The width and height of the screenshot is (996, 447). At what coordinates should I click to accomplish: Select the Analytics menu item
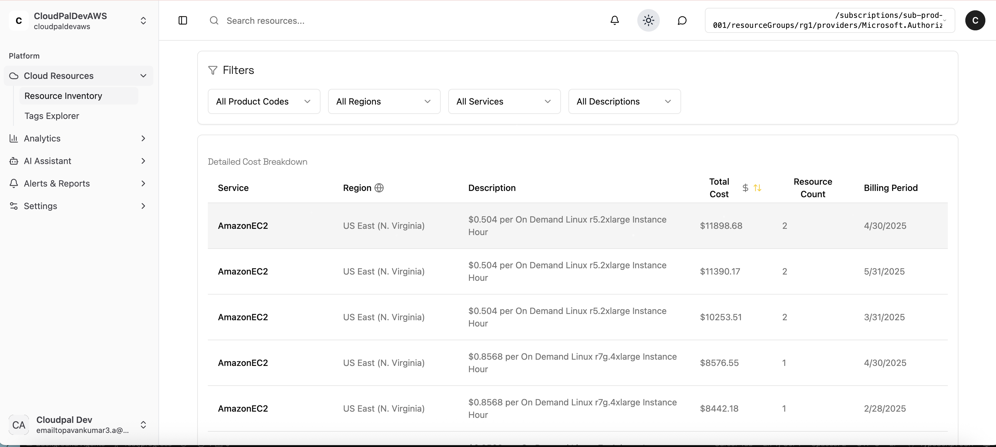[79, 138]
